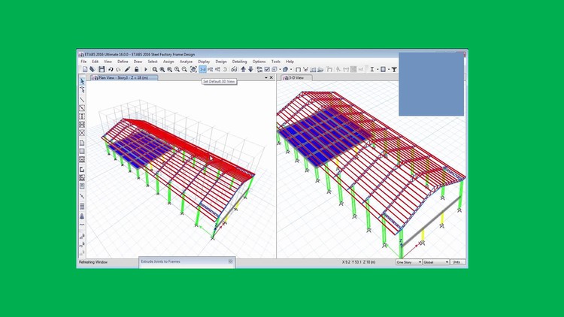
Task: Open the Define menu
Action: point(123,62)
